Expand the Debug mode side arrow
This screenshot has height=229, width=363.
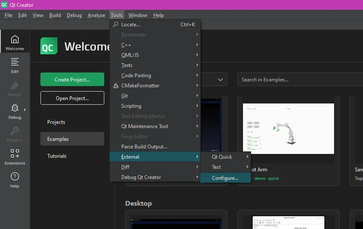(25, 110)
